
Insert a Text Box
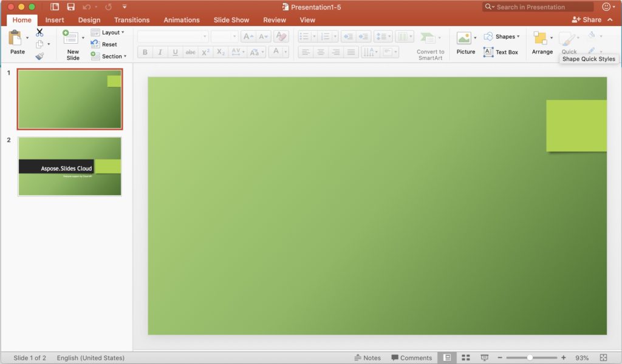click(x=501, y=52)
